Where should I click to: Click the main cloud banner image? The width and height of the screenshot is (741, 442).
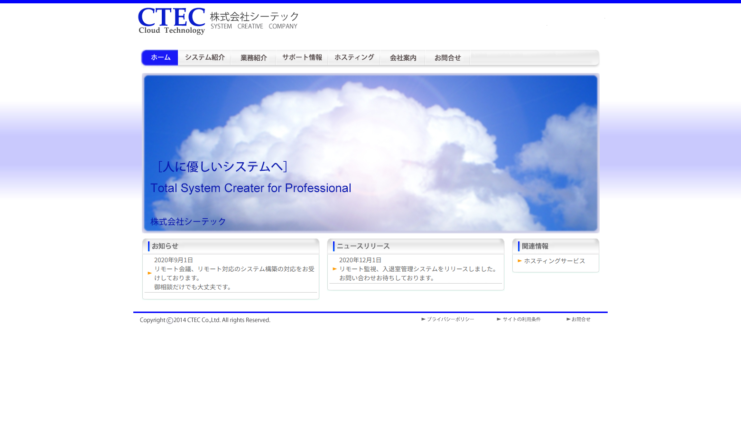click(370, 153)
